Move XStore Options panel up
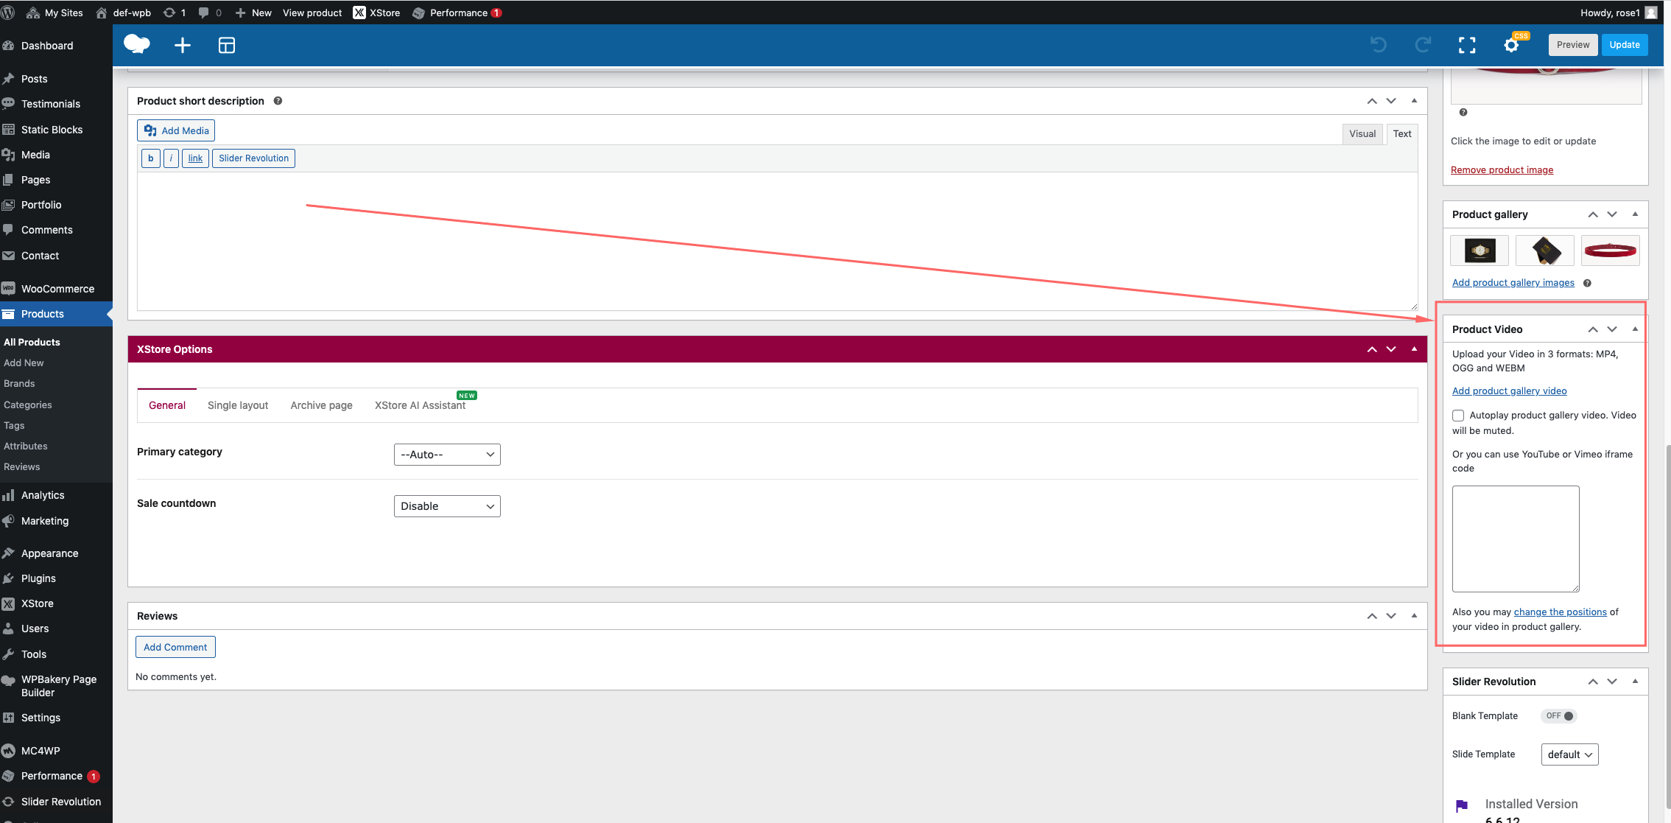The image size is (1671, 823). 1372,349
